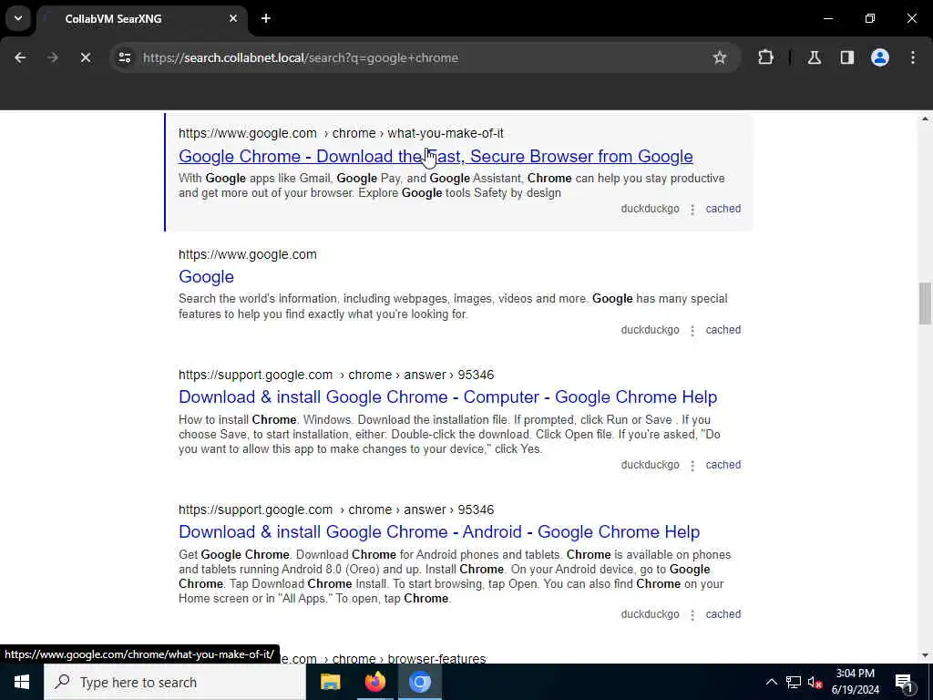Minimize the Chrome window
This screenshot has height=700, width=933.
pyautogui.click(x=827, y=18)
